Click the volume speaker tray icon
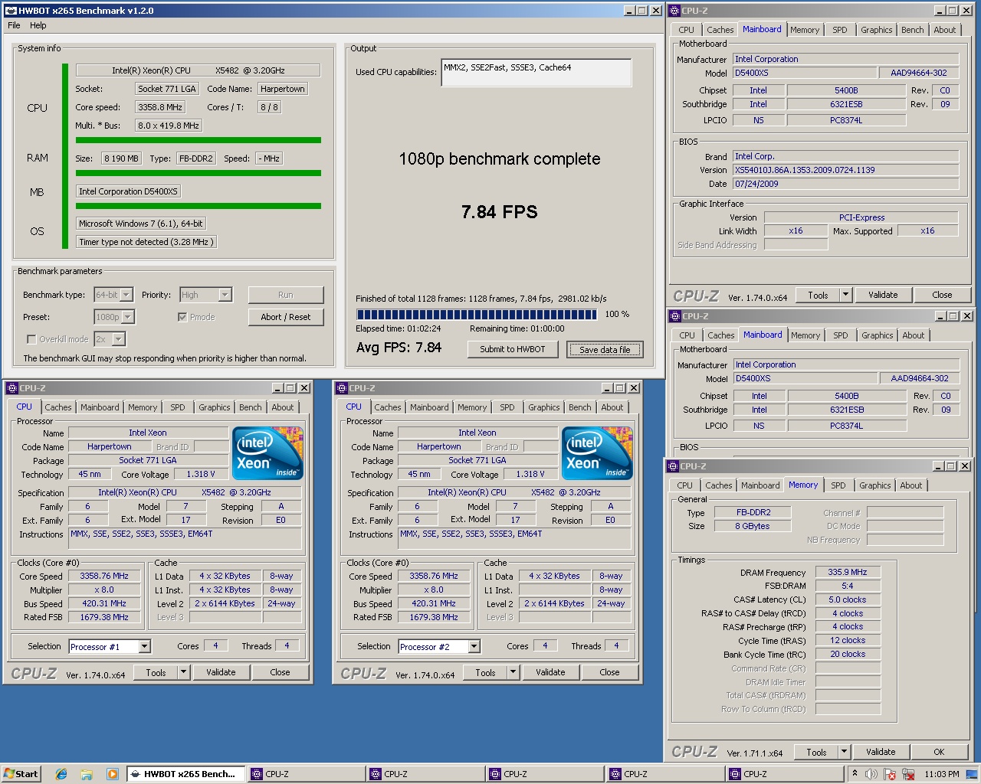This screenshot has width=981, height=784. (871, 774)
